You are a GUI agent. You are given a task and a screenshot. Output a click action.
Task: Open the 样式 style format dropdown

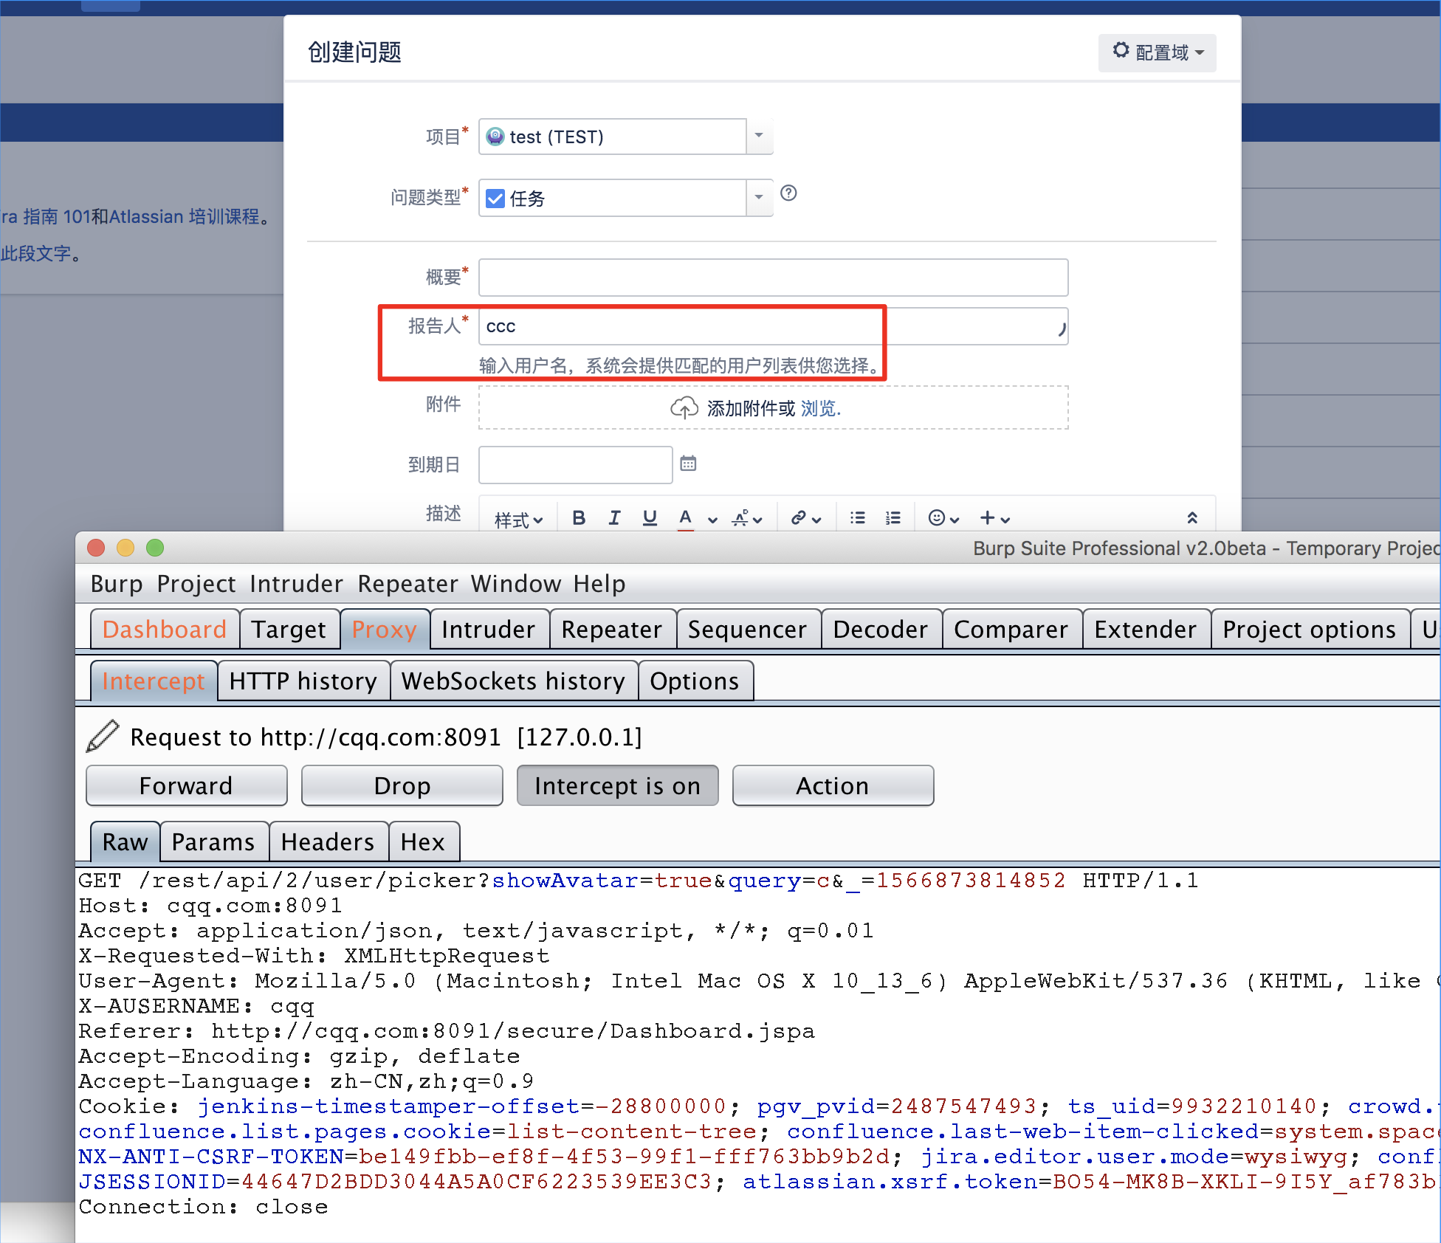tap(518, 515)
